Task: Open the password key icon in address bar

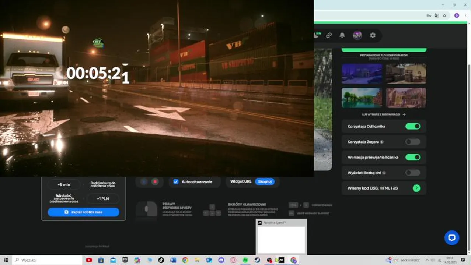Action: tap(429, 15)
